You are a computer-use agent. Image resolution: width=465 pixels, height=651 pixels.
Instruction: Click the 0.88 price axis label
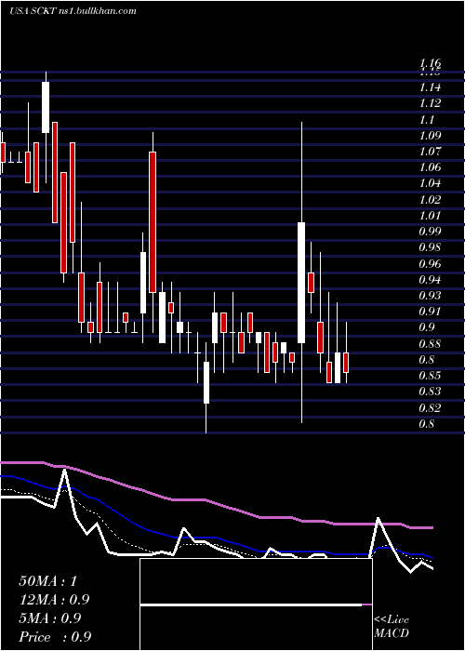coord(430,344)
